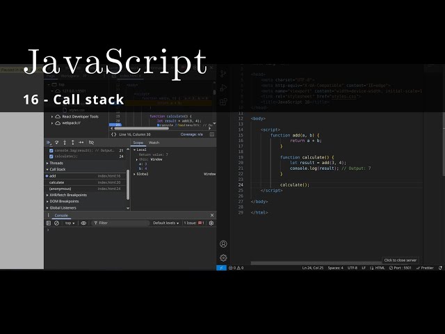Expand the Threads section
The height and width of the screenshot is (334, 445).
(55, 163)
